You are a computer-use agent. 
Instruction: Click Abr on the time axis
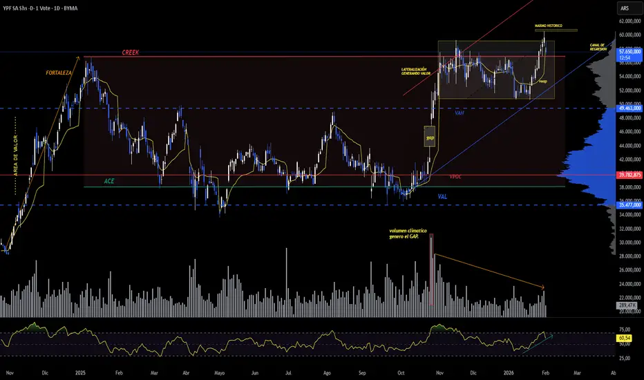[x=186, y=373]
